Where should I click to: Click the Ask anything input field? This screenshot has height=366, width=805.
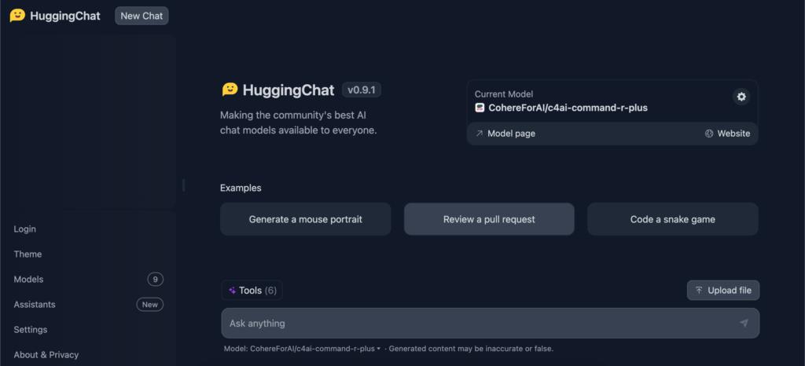coord(491,323)
